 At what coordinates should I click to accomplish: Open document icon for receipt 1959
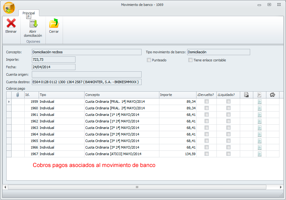[259, 102]
